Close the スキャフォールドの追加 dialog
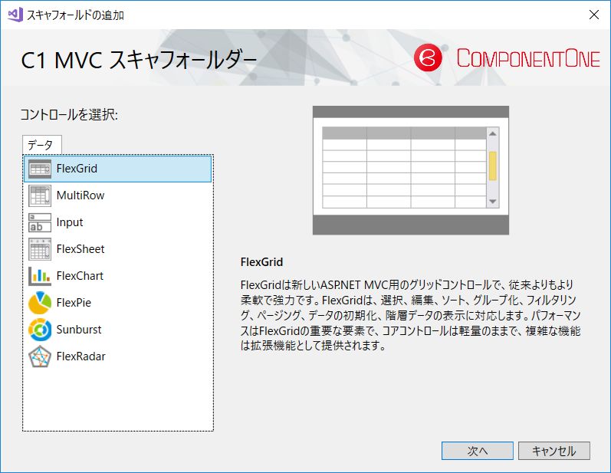611x473 pixels. [594, 15]
